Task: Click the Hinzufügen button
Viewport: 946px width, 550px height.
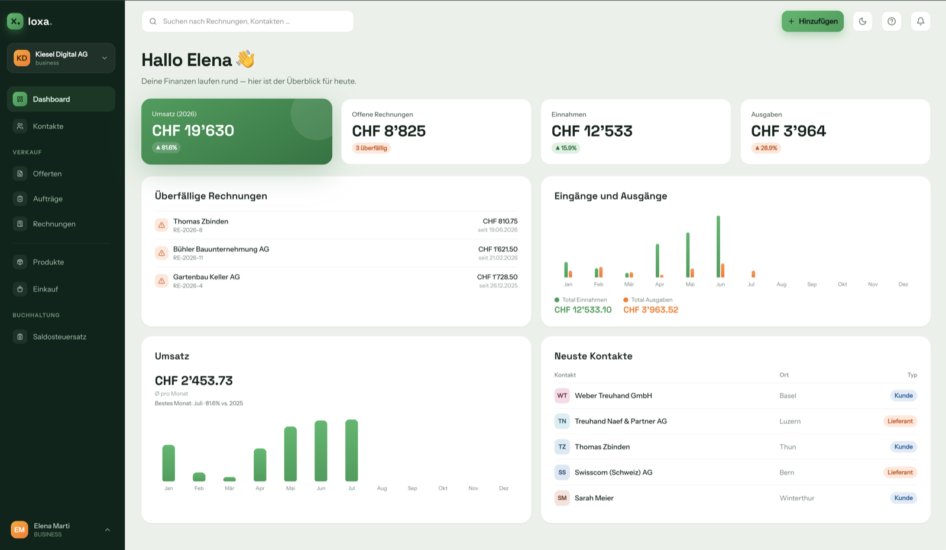Action: coord(812,21)
